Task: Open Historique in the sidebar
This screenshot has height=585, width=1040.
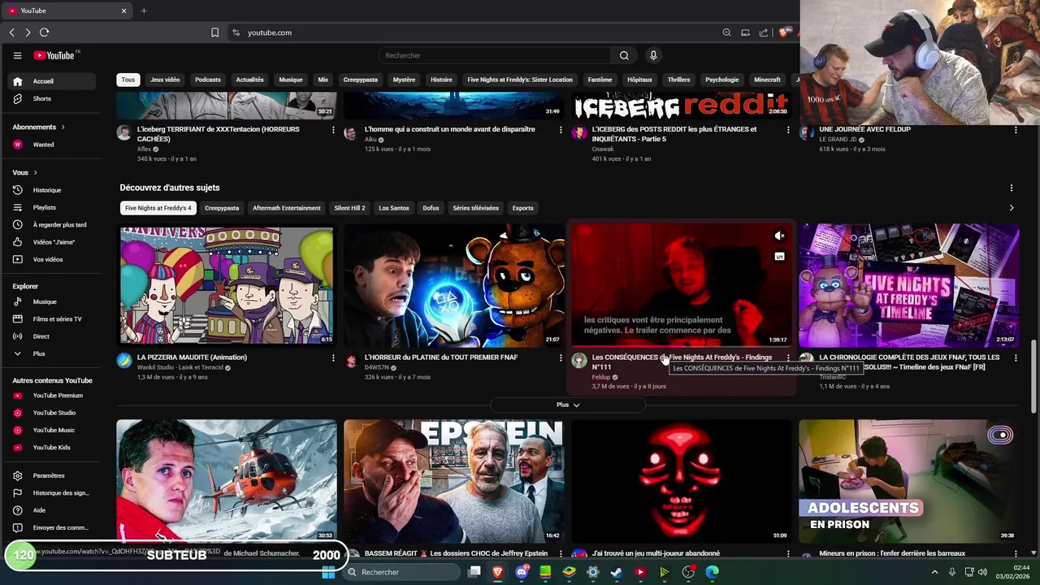Action: [51, 190]
